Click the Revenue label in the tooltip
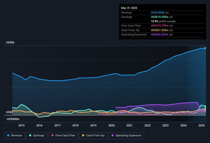 (127, 13)
